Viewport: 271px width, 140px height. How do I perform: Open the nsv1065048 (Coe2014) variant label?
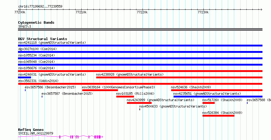[x=37, y=62]
